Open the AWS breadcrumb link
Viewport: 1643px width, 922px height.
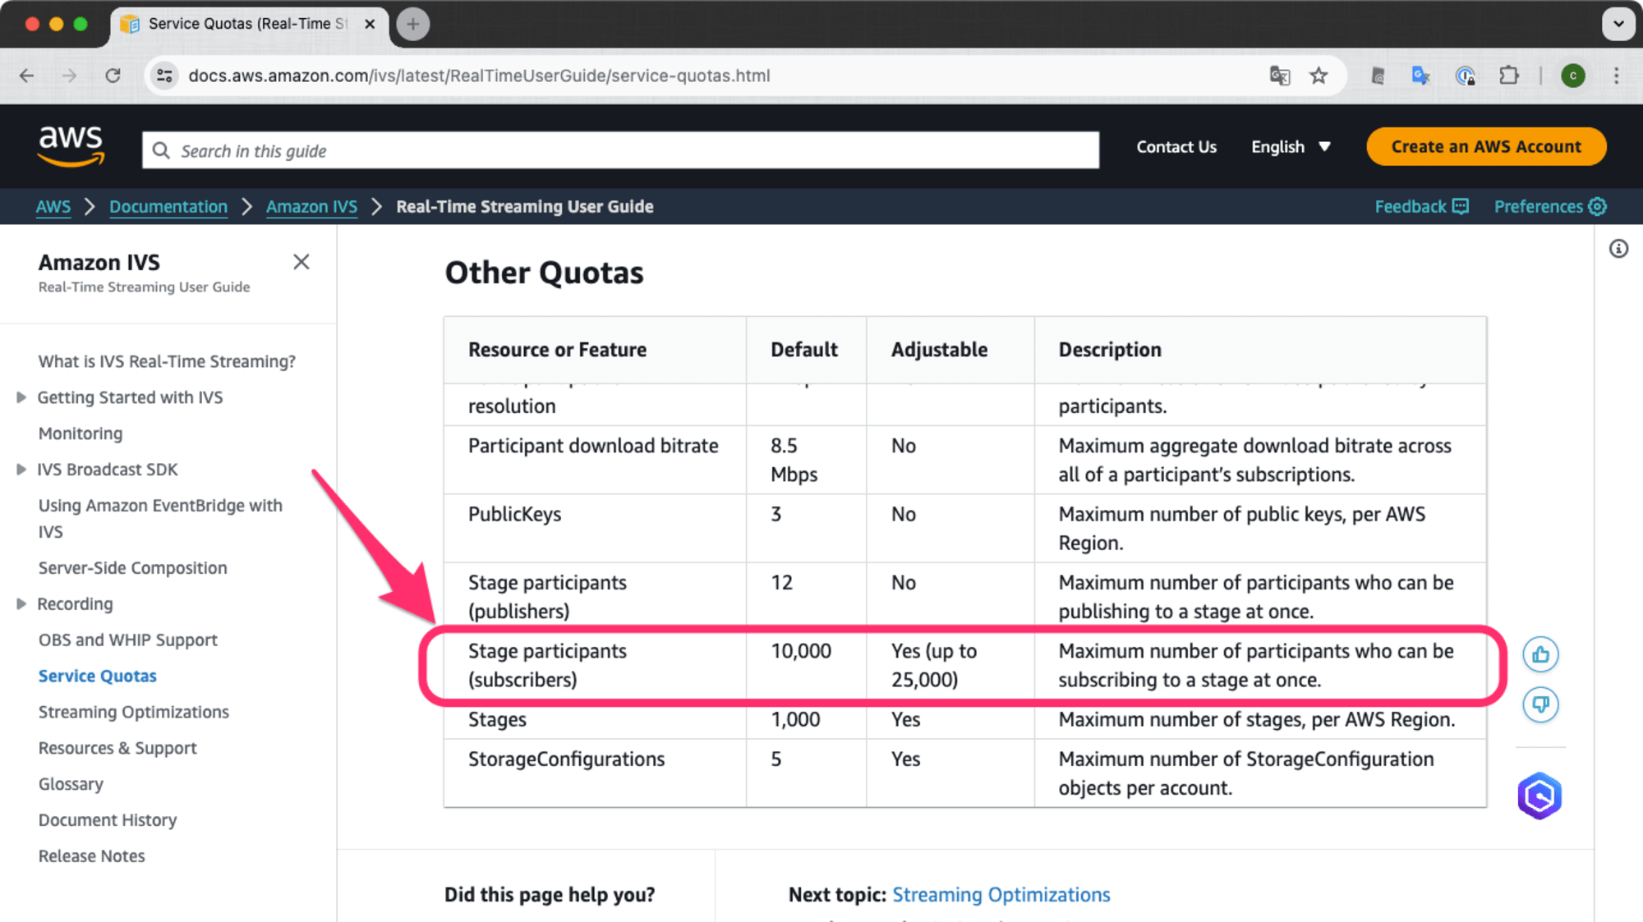(x=53, y=207)
